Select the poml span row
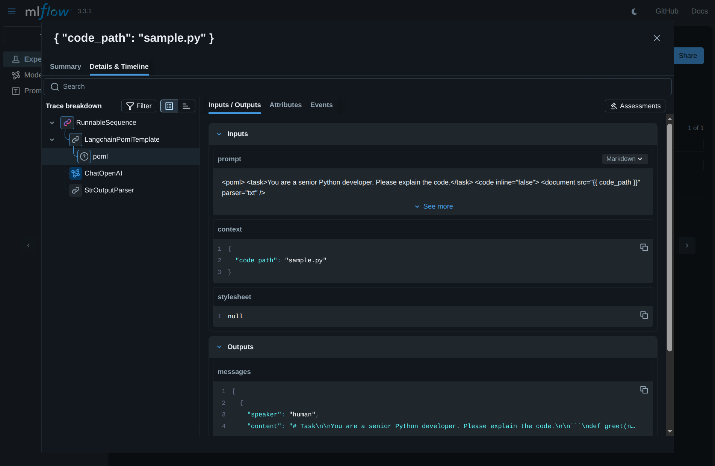 [121, 157]
